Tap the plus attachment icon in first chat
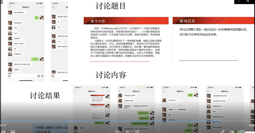The height and width of the screenshot is (133, 255). click(x=42, y=76)
